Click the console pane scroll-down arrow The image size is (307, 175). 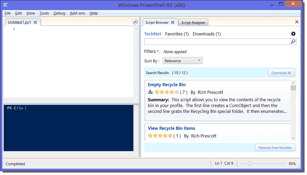point(136,149)
